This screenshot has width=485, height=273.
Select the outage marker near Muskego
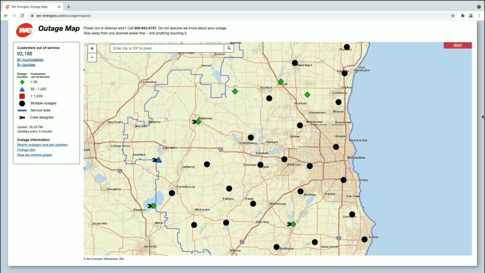click(300, 191)
